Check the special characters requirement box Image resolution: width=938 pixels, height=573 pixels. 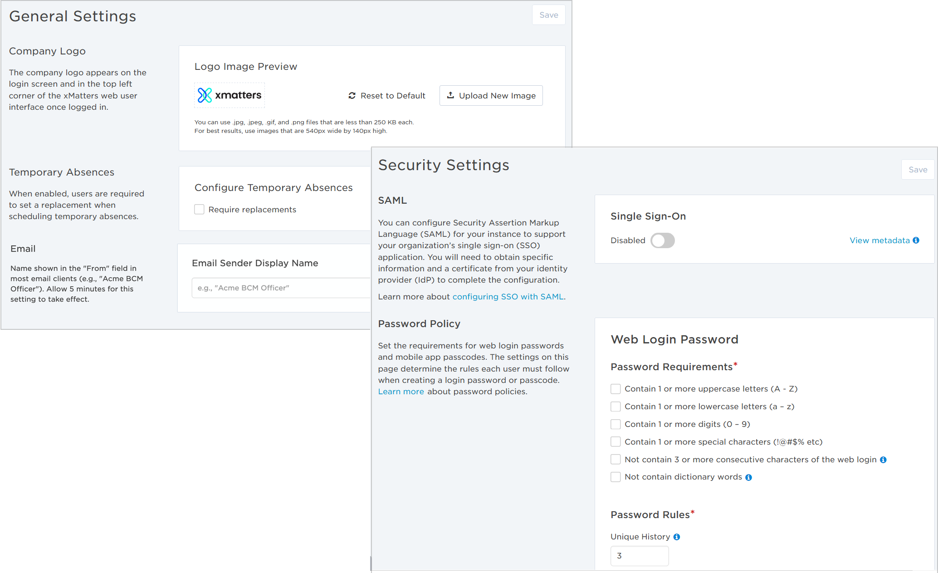pyautogui.click(x=616, y=442)
